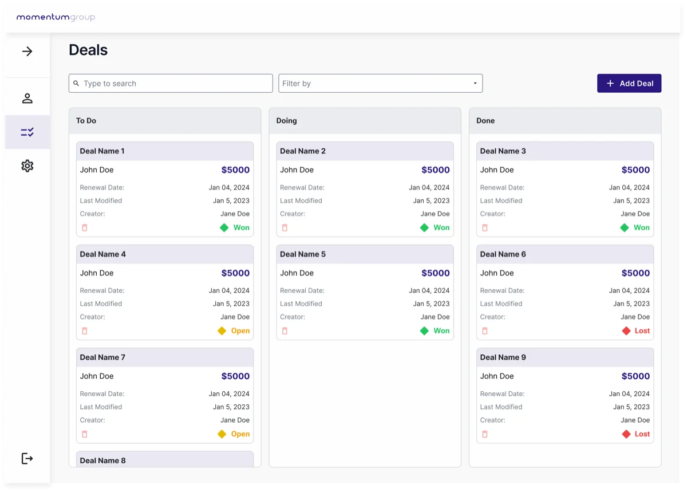Click the logout icon in sidebar
The width and height of the screenshot is (687, 492).
(x=27, y=458)
